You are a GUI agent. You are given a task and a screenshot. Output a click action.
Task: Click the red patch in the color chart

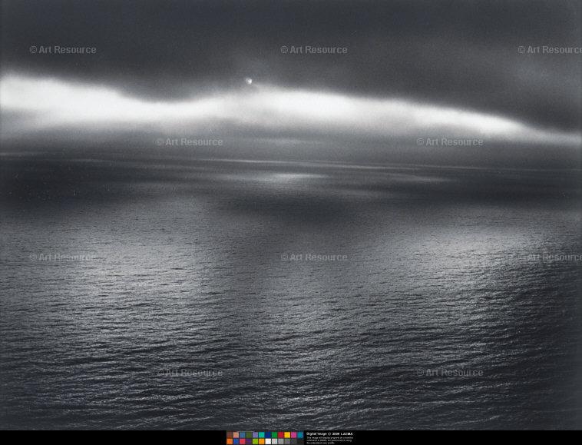pyautogui.click(x=280, y=435)
